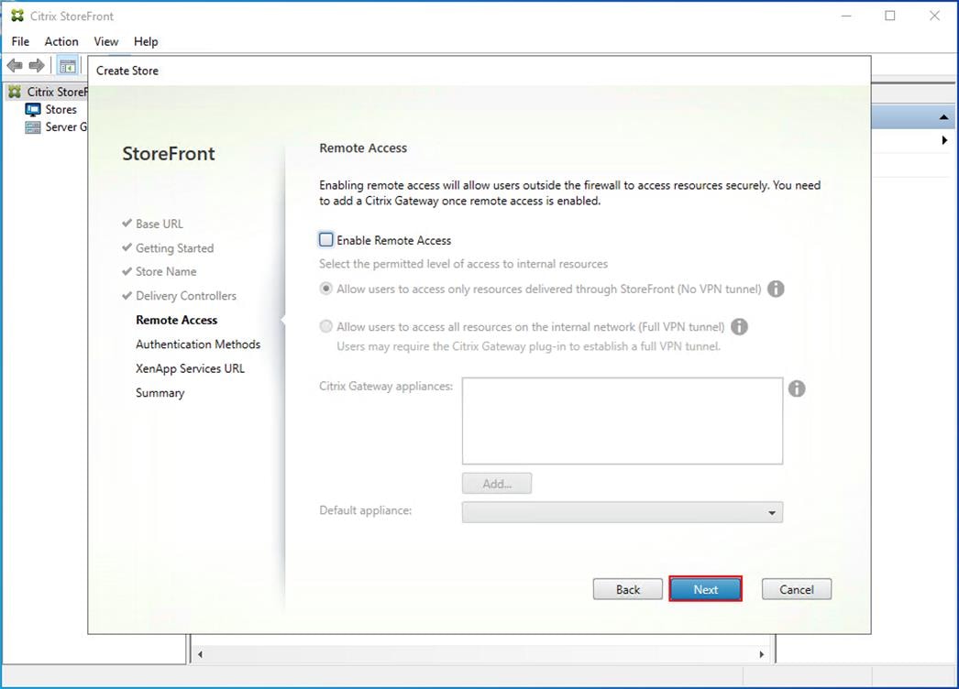Click the Create Store dialog title
The image size is (959, 689).
(127, 71)
